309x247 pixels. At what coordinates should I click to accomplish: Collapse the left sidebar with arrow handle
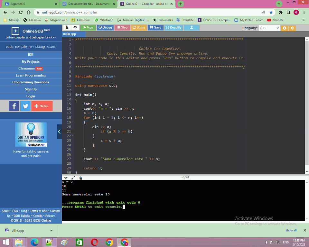(x=59, y=132)
